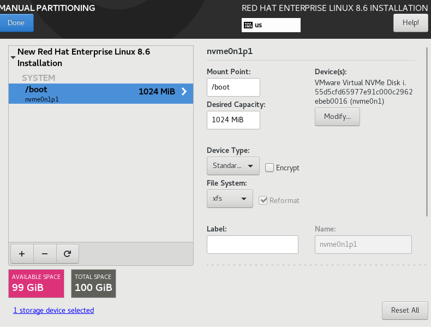
Task: Click the Name field showing nvme0n1p1
Action: [x=363, y=244]
